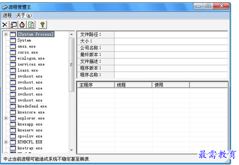This screenshot has width=239, height=165.
Task: Click the 最终版本 value field
Action: [x=171, y=55]
